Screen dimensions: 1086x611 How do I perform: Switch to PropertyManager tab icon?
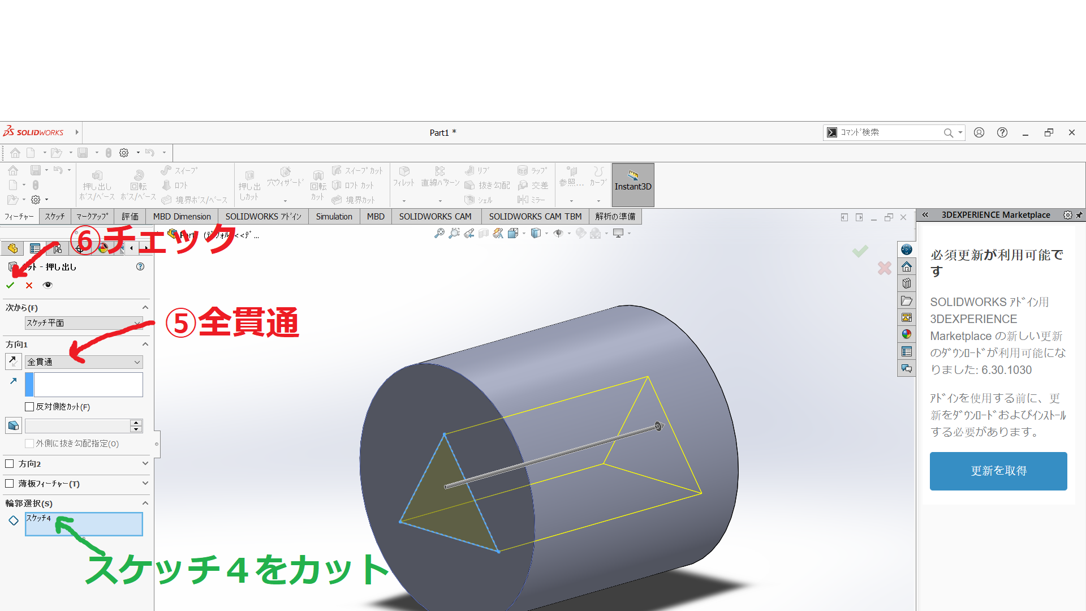(35, 248)
